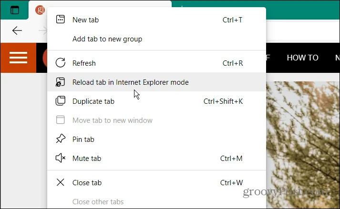Click the Mute tab speaker icon
This screenshot has width=340, height=209.
(61, 158)
